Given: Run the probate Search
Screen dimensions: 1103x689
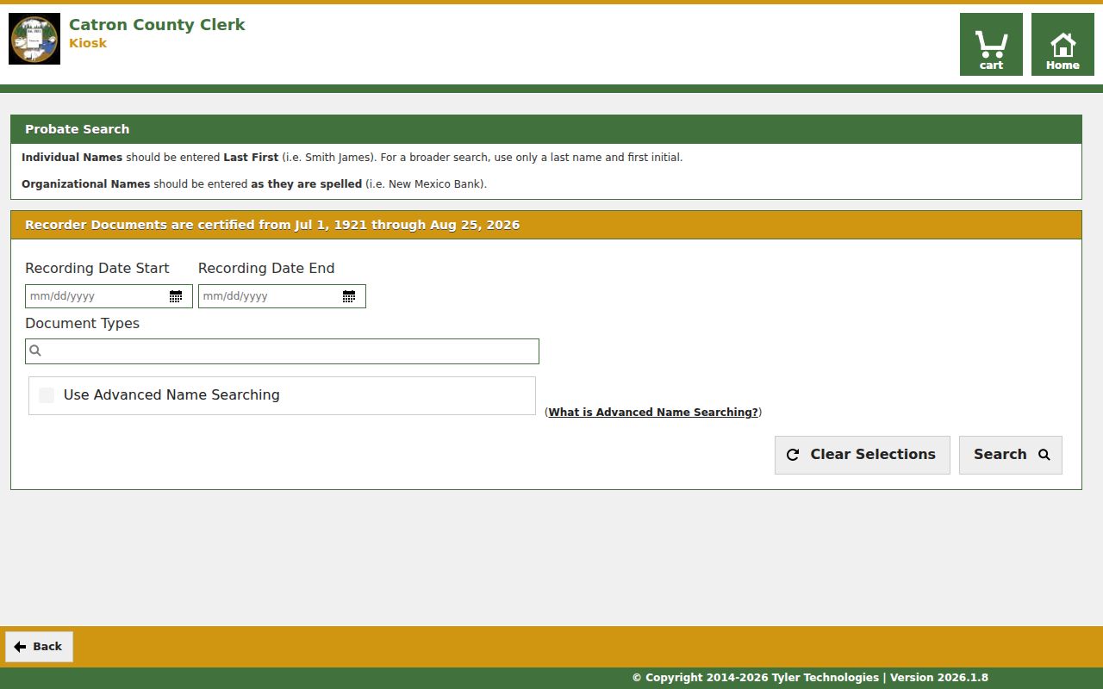Looking at the screenshot, I should 1011,455.
